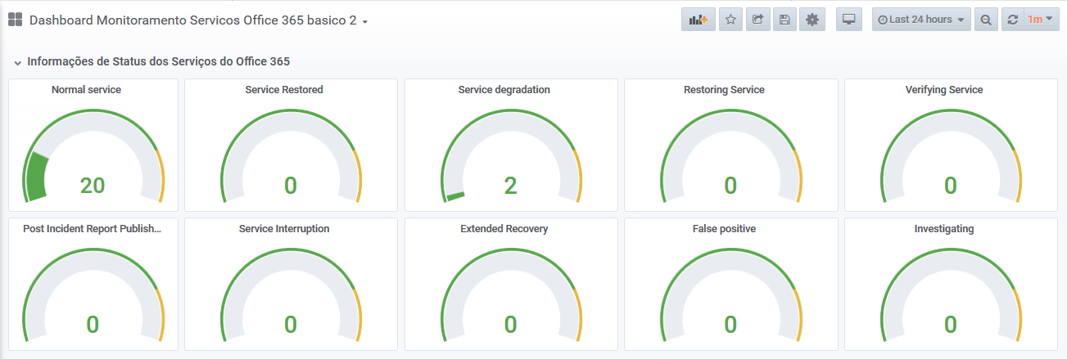Screen dimensions: 1067x359
Task: Save the dashboard with disk icon
Action: (x=784, y=20)
